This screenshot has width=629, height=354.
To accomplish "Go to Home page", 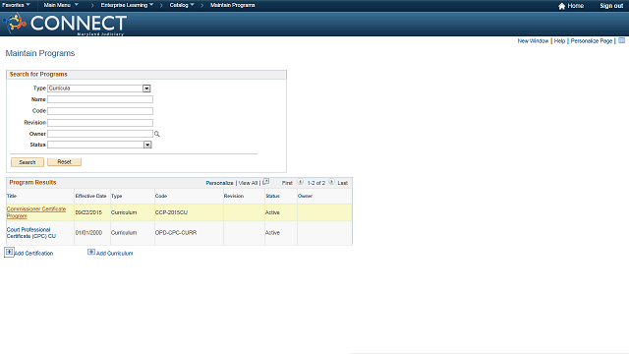I will [x=575, y=6].
